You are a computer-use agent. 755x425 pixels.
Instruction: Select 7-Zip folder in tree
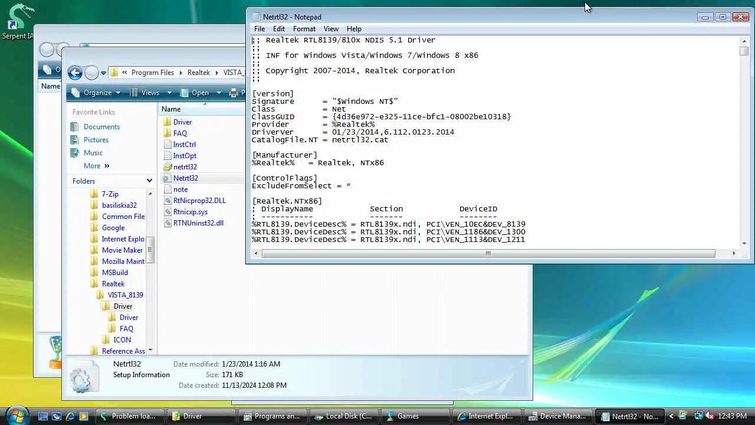(110, 194)
